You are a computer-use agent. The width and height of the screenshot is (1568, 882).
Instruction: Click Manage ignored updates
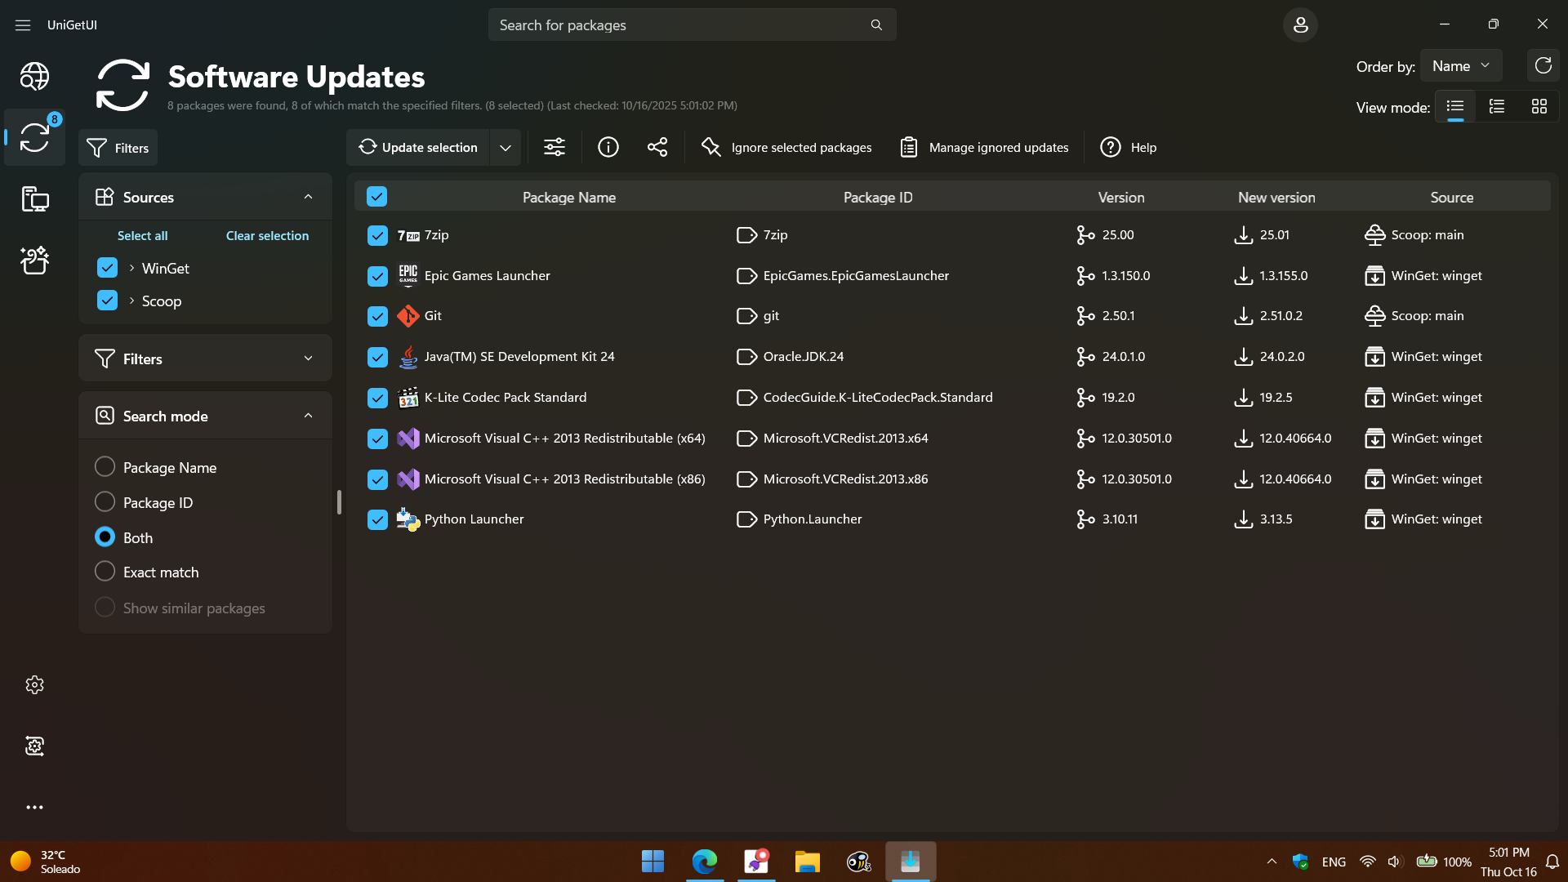coord(984,148)
